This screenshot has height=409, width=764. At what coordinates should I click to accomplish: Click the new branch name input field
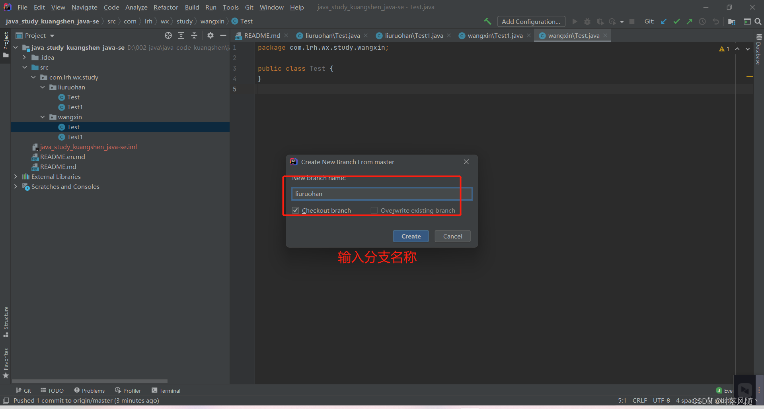coord(382,194)
